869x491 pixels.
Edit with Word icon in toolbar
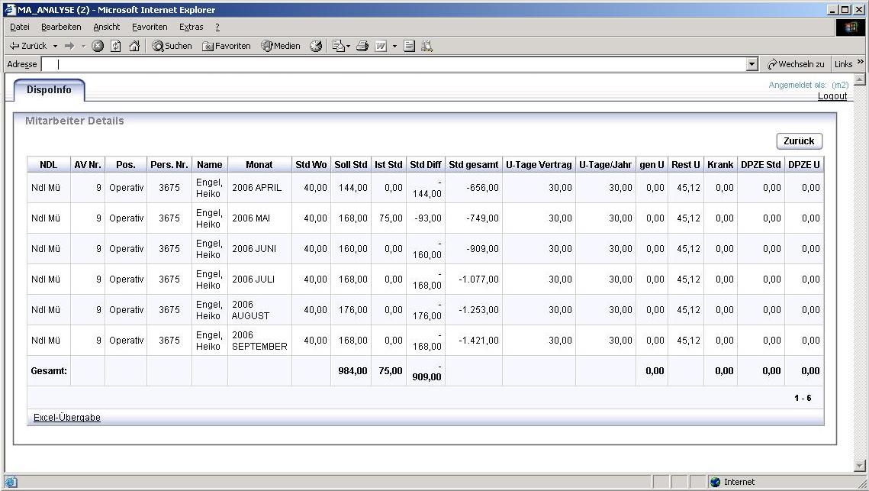381,46
